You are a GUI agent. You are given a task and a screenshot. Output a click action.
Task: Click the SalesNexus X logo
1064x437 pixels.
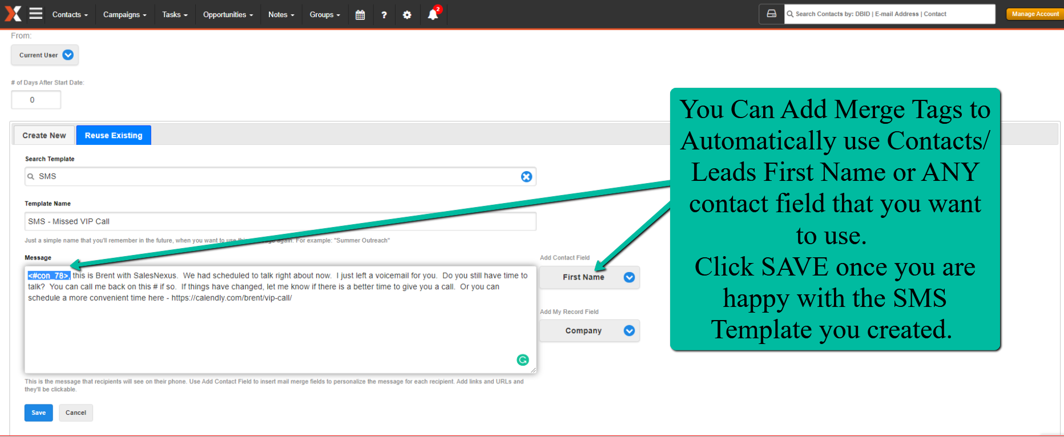[13, 14]
